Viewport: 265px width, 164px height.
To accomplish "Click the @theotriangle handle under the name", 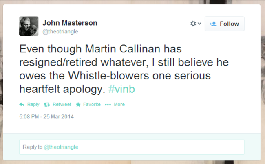I will pyautogui.click(x=60, y=32).
